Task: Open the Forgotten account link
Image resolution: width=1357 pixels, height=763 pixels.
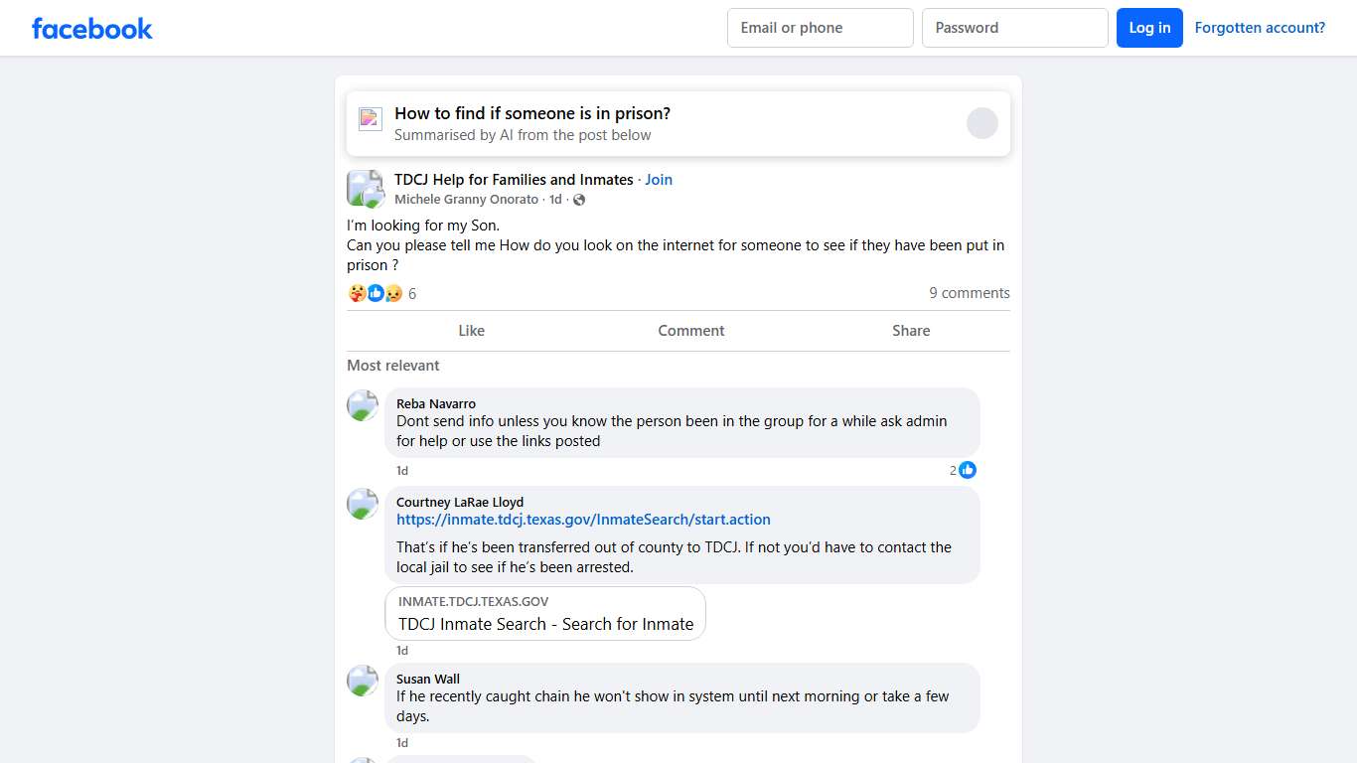Action: pos(1260,28)
